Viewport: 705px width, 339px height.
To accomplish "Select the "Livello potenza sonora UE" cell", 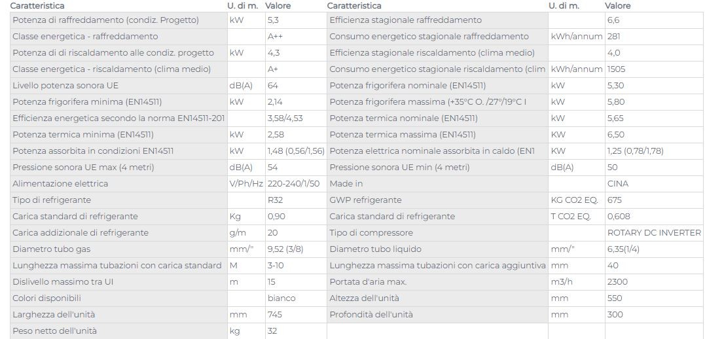I will pyautogui.click(x=65, y=86).
